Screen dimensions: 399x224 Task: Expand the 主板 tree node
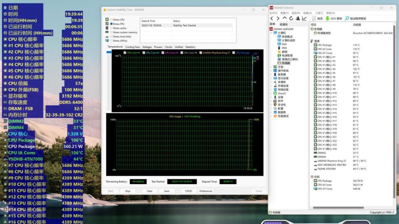[271, 67]
